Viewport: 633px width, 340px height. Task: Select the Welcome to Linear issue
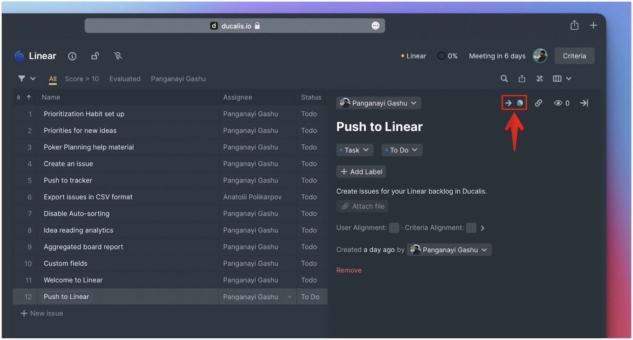click(x=73, y=280)
